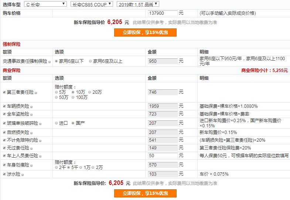290x200 pixels.
Task: Click the 不计免赔特约险 amount field showing 541
Action: point(163,140)
